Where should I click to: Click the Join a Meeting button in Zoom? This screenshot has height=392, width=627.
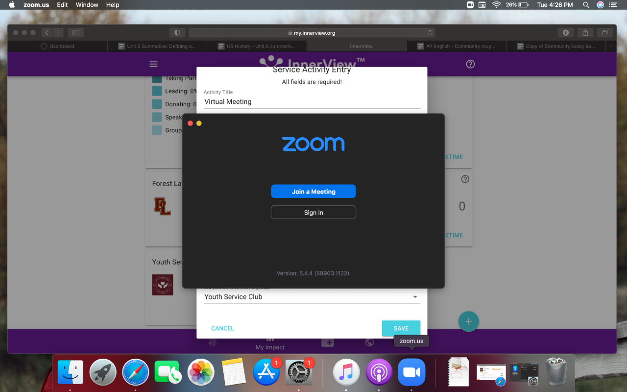click(x=313, y=191)
